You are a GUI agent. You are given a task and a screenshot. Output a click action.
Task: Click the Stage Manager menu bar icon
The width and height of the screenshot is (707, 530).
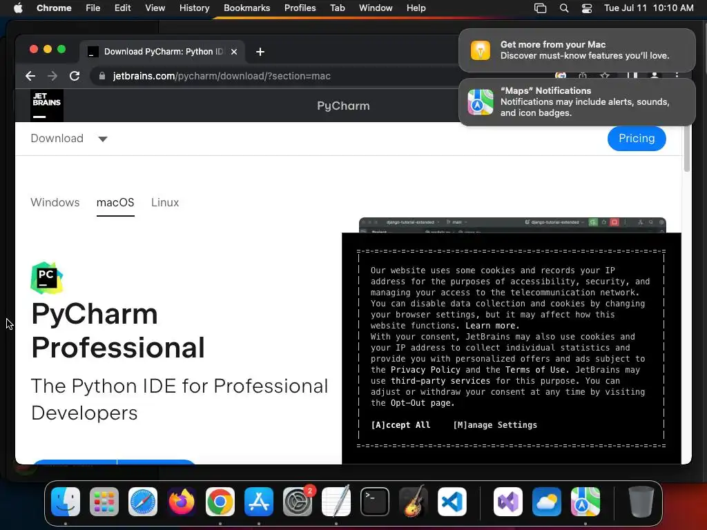(540, 8)
